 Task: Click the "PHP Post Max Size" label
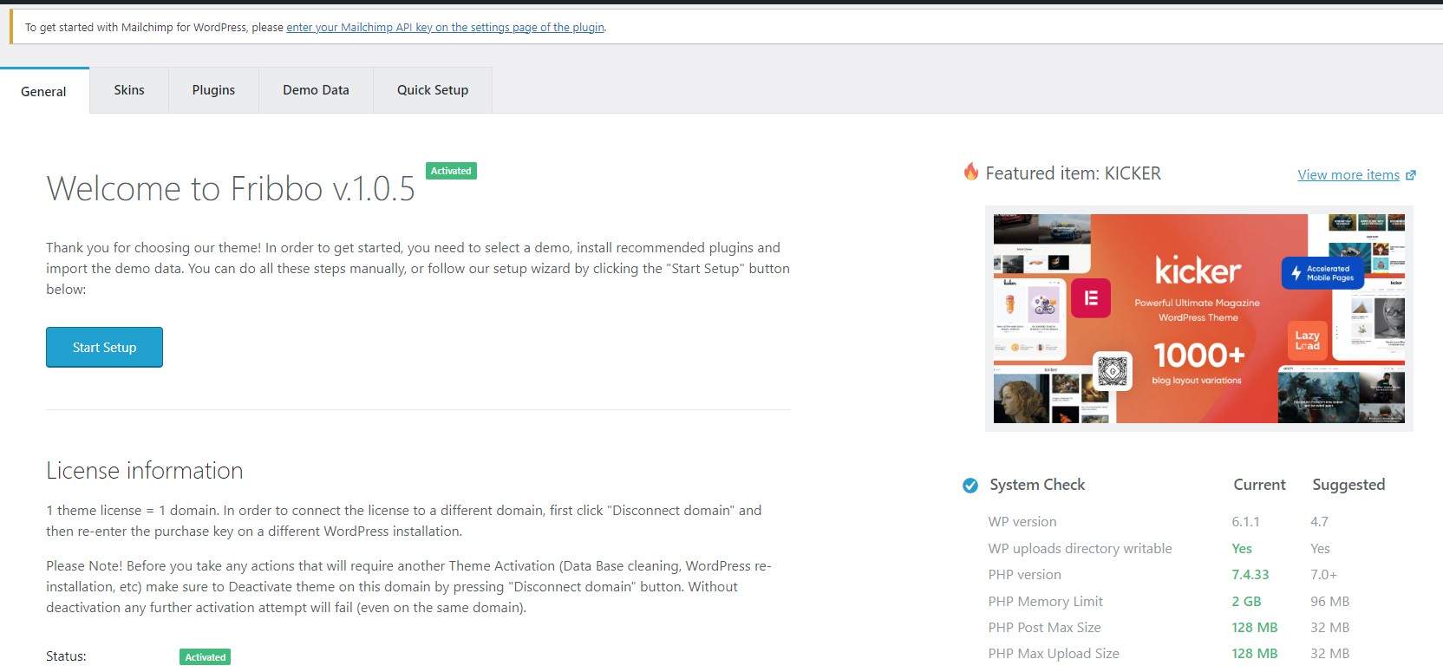click(1044, 628)
